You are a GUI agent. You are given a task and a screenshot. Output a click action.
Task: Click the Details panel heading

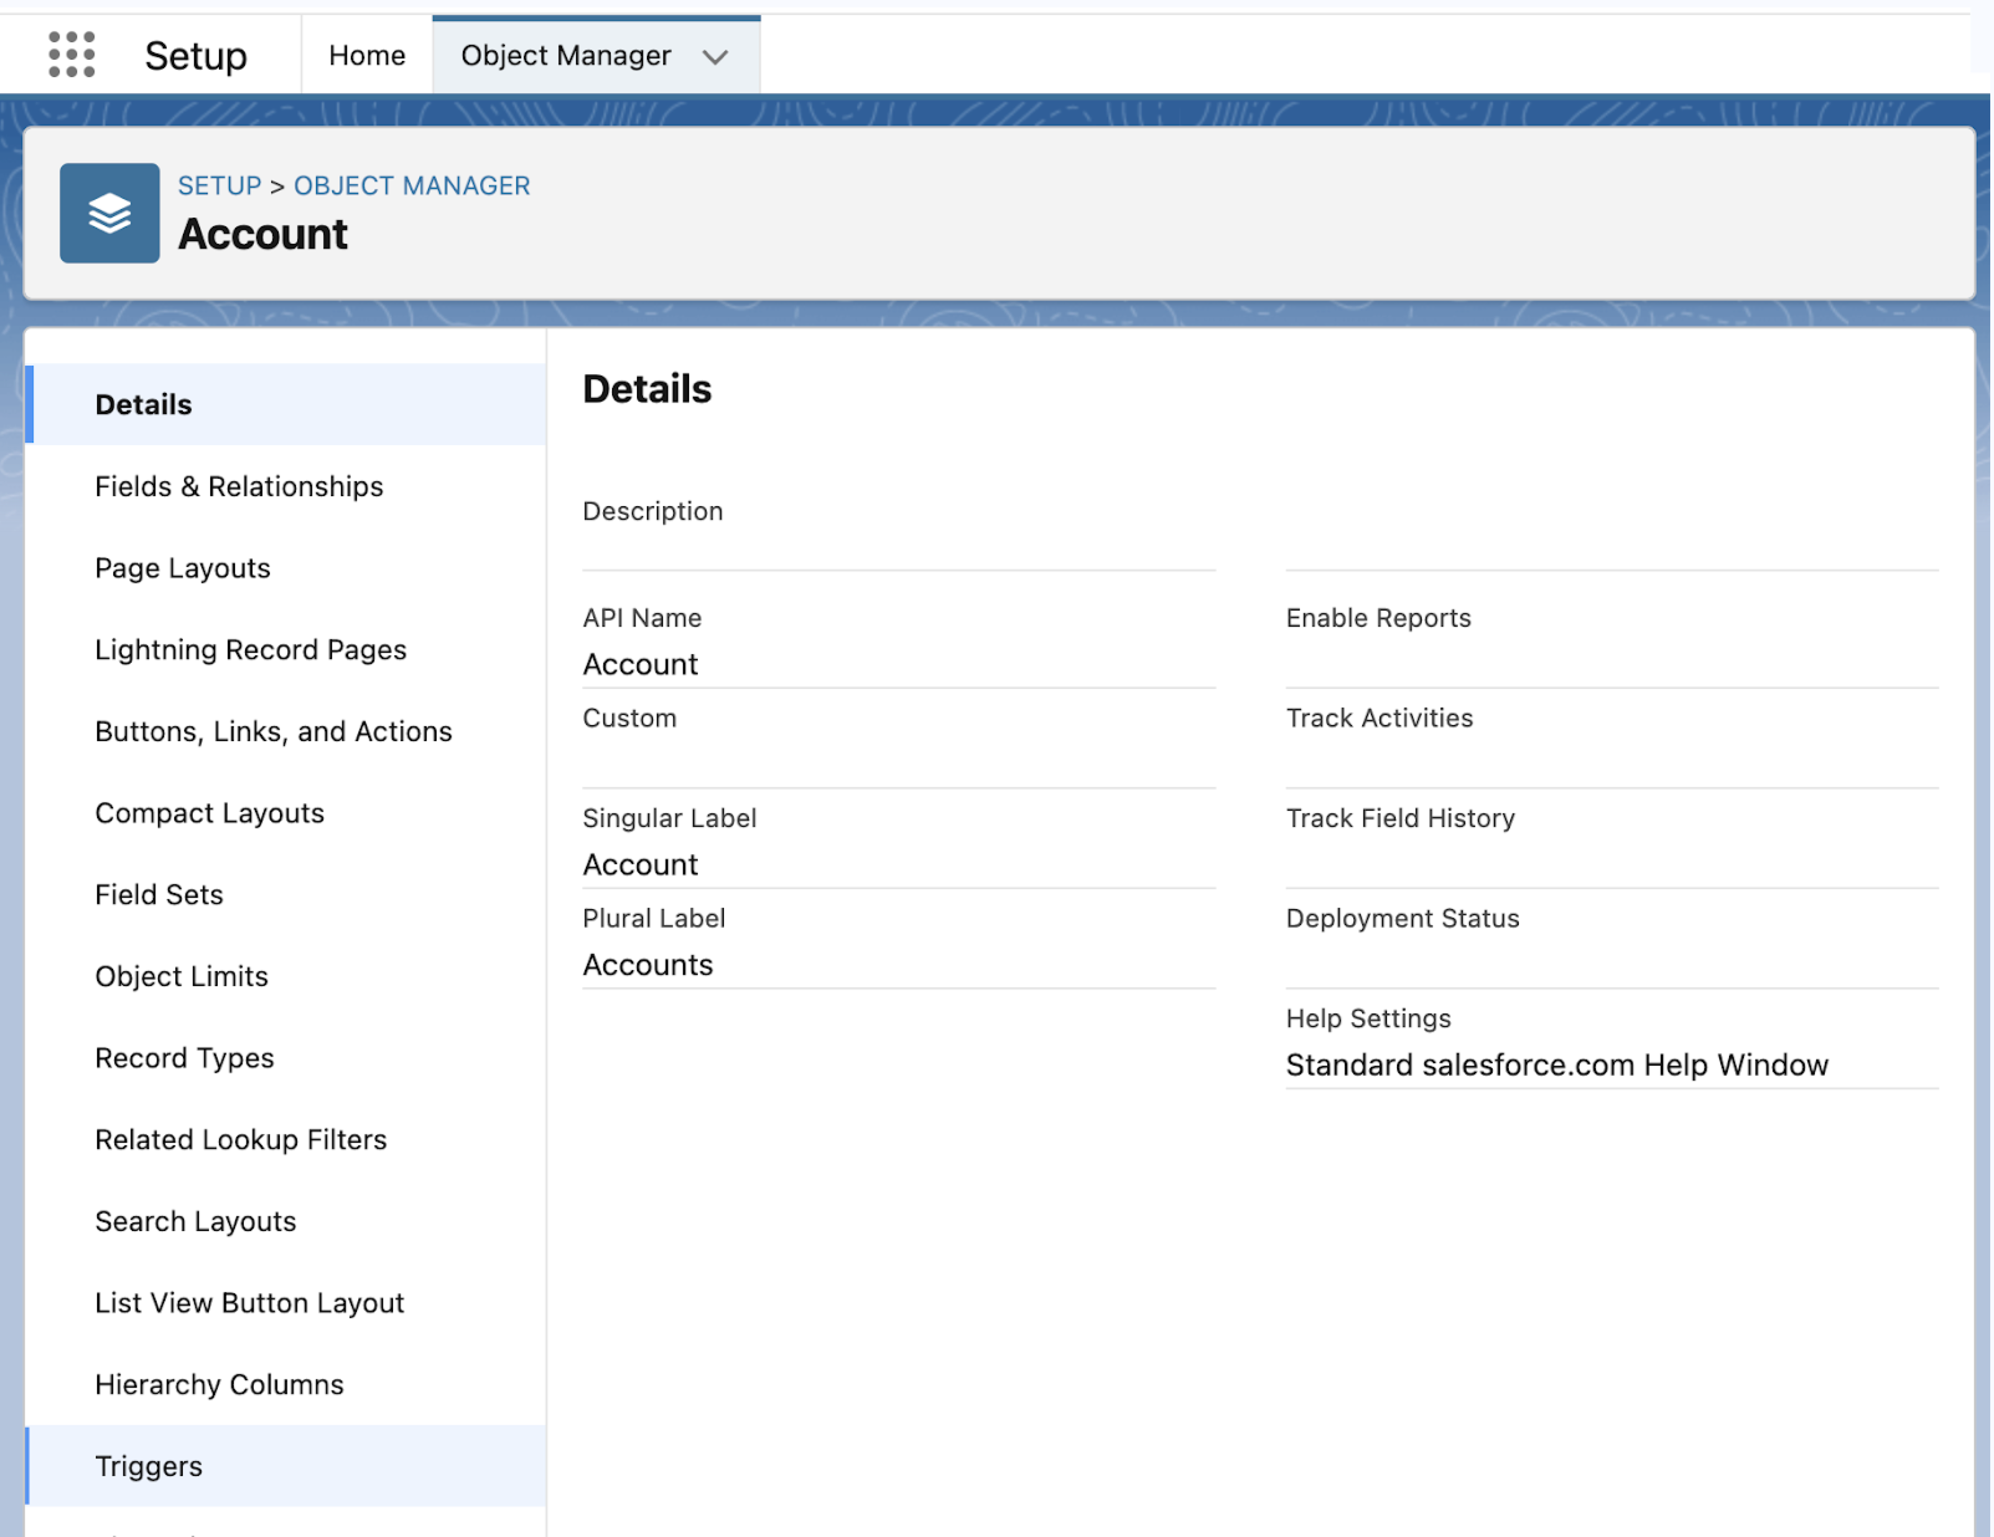(646, 390)
